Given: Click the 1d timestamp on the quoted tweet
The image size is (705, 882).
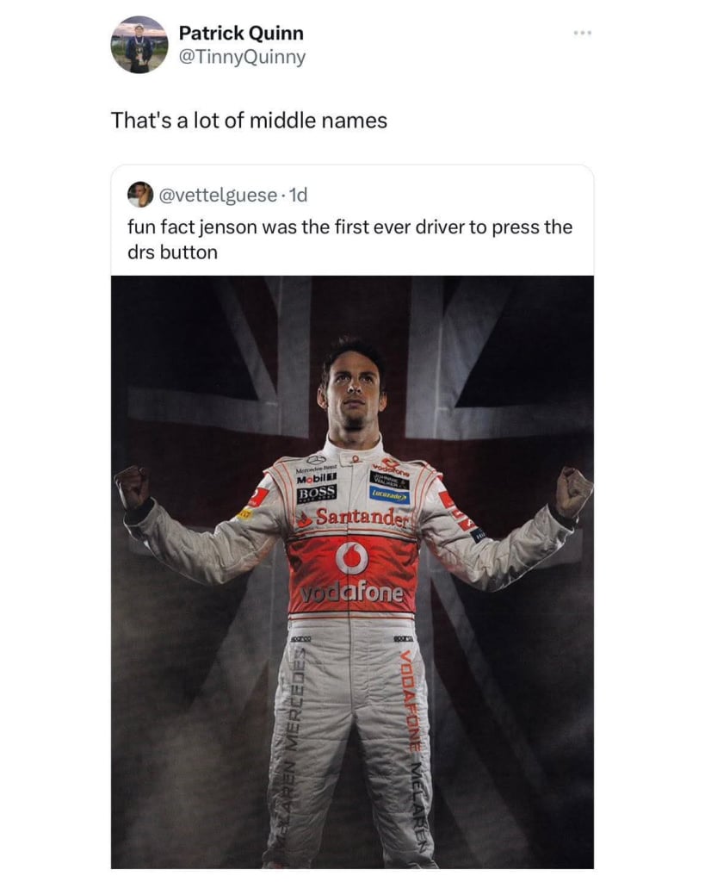Looking at the screenshot, I should coord(297,195).
